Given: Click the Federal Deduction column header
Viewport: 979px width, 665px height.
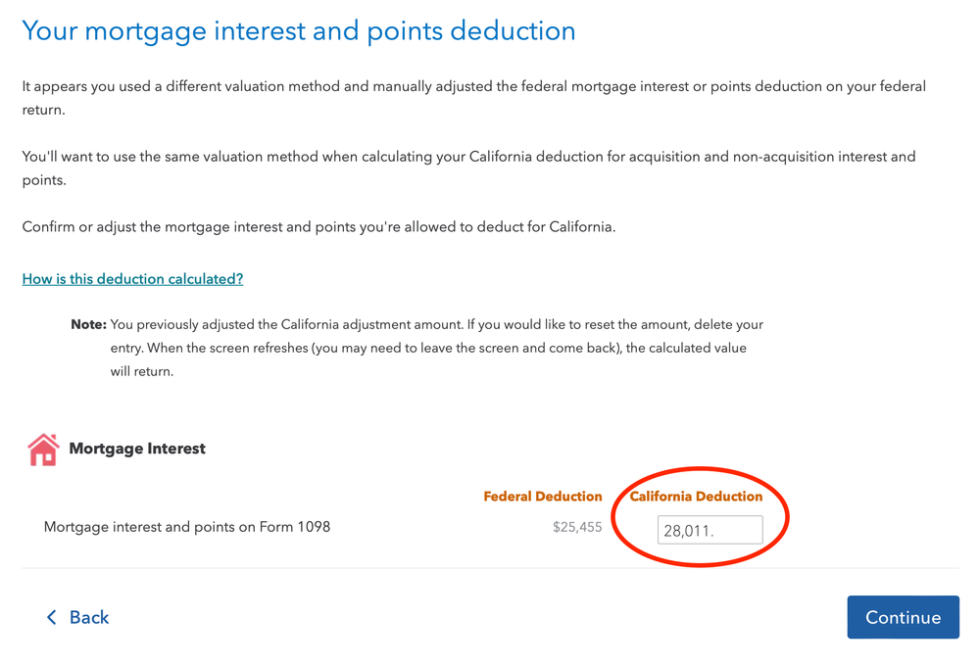Looking at the screenshot, I should click(542, 497).
